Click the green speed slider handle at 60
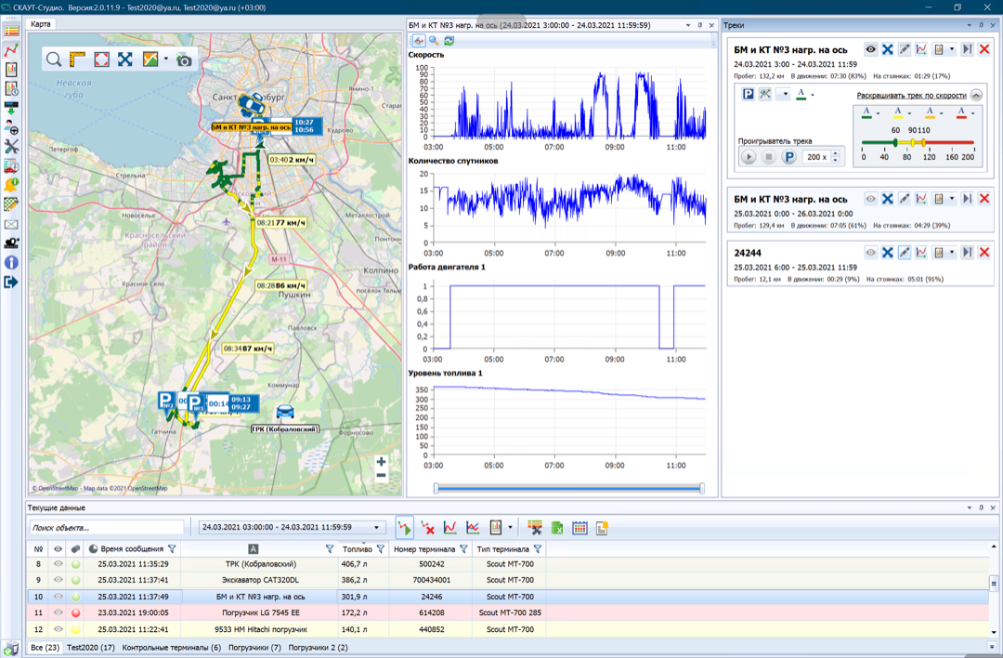 pyautogui.click(x=895, y=143)
